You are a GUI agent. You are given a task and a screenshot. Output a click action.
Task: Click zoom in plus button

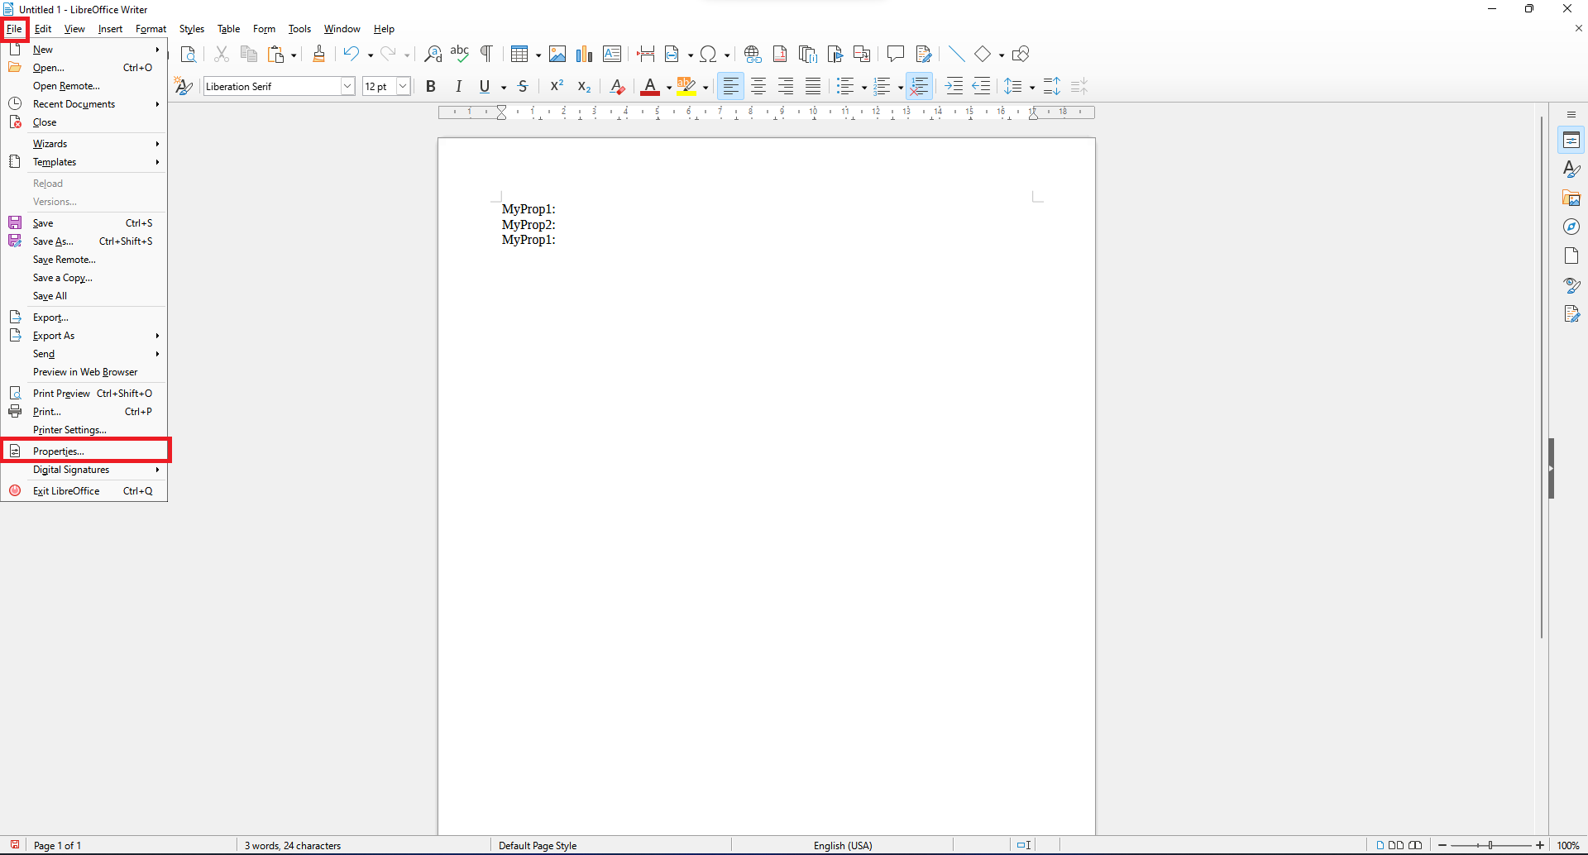(x=1540, y=845)
